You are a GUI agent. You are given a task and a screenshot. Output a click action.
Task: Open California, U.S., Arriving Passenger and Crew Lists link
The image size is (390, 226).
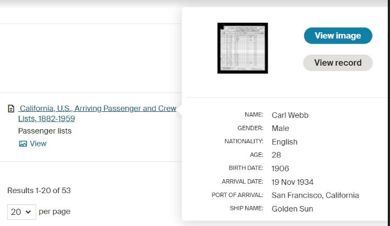(x=97, y=109)
